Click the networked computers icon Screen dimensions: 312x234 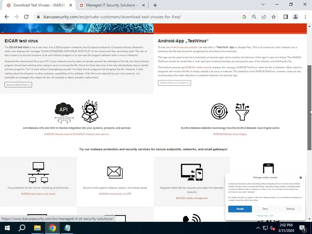(38, 172)
